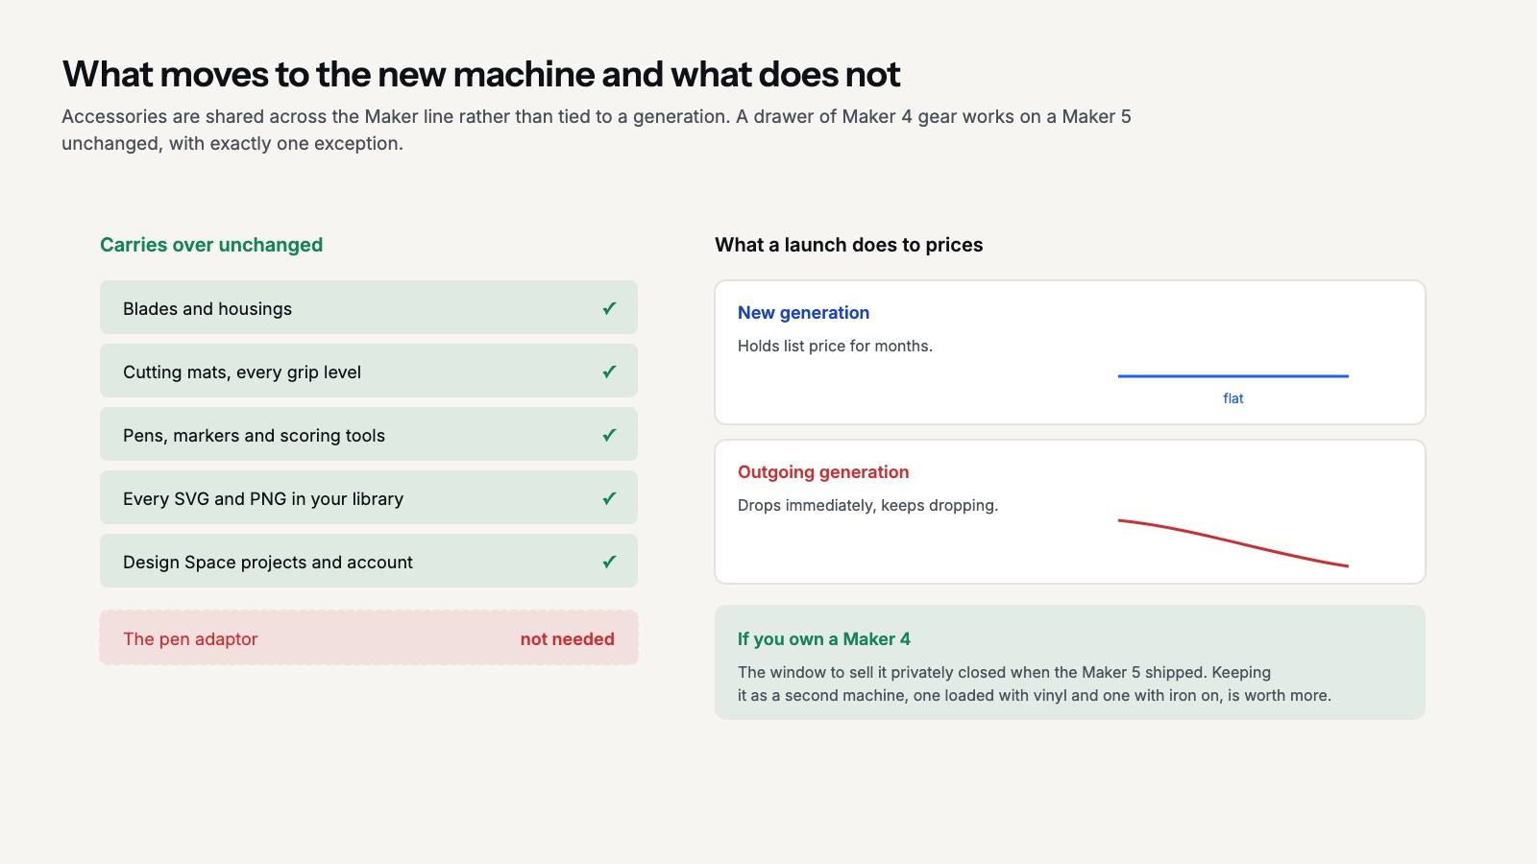The height and width of the screenshot is (864, 1537).
Task: Click the checkmark beside Design Space projects and account
Action: [x=609, y=562]
